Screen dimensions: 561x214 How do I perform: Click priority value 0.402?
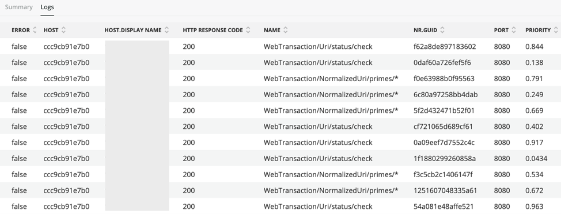pyautogui.click(x=534, y=127)
